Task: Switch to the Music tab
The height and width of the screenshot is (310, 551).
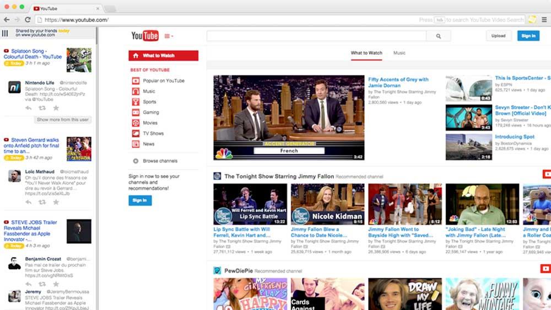Action: point(399,53)
